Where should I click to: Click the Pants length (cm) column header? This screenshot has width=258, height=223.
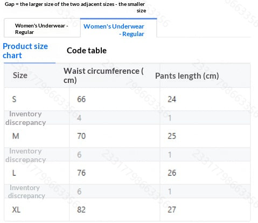point(187,76)
